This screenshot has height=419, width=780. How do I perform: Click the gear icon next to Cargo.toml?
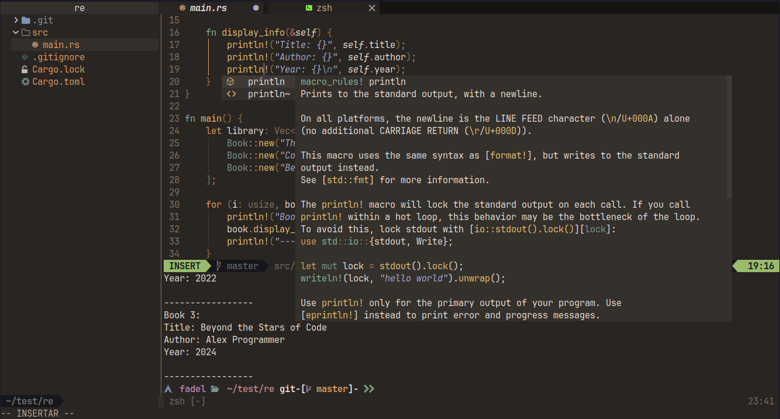(25, 82)
